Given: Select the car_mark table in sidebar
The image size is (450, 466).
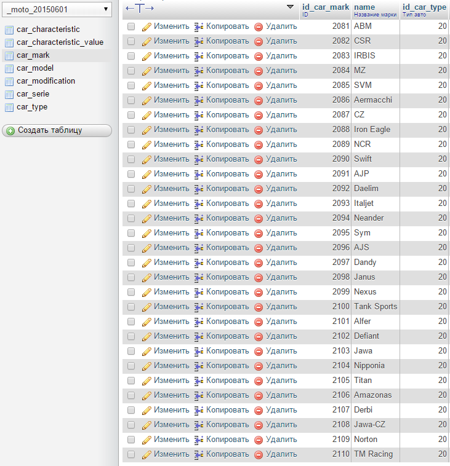Looking at the screenshot, I should tap(33, 55).
